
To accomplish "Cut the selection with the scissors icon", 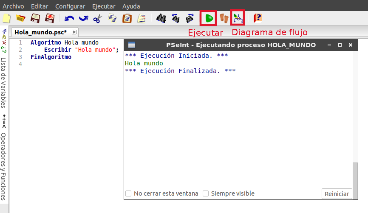I will coord(98,18).
